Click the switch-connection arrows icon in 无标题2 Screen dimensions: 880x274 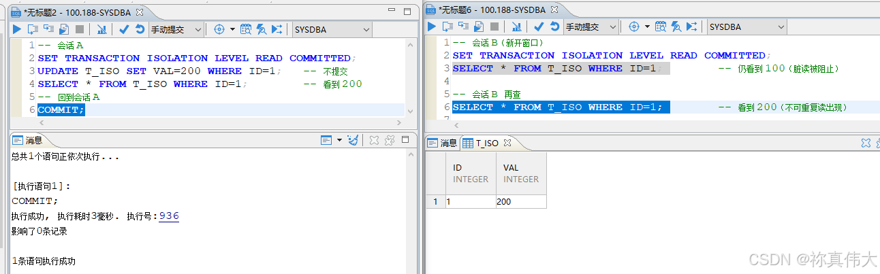[x=277, y=29]
